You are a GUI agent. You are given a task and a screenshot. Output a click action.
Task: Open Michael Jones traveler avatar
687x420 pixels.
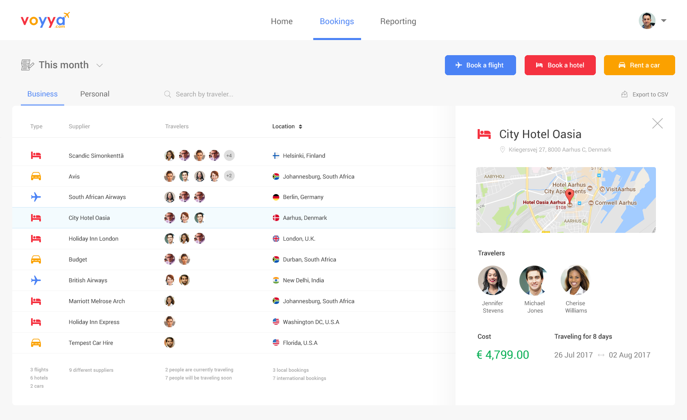click(534, 280)
